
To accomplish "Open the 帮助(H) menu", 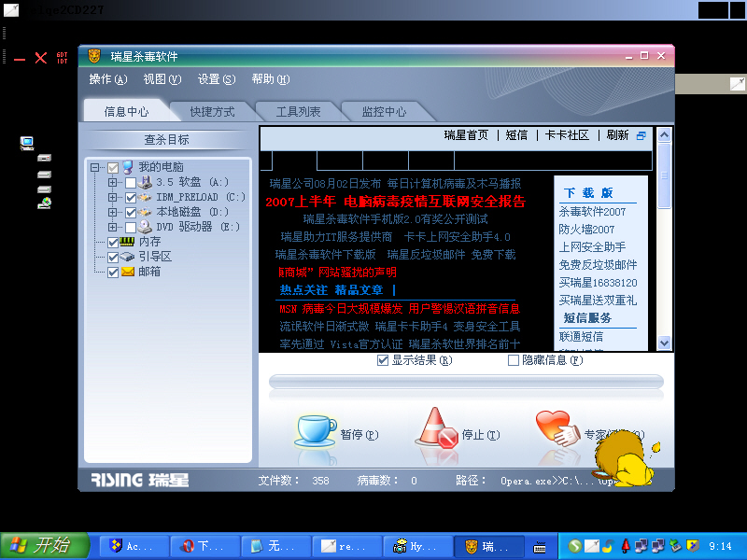I will (271, 79).
